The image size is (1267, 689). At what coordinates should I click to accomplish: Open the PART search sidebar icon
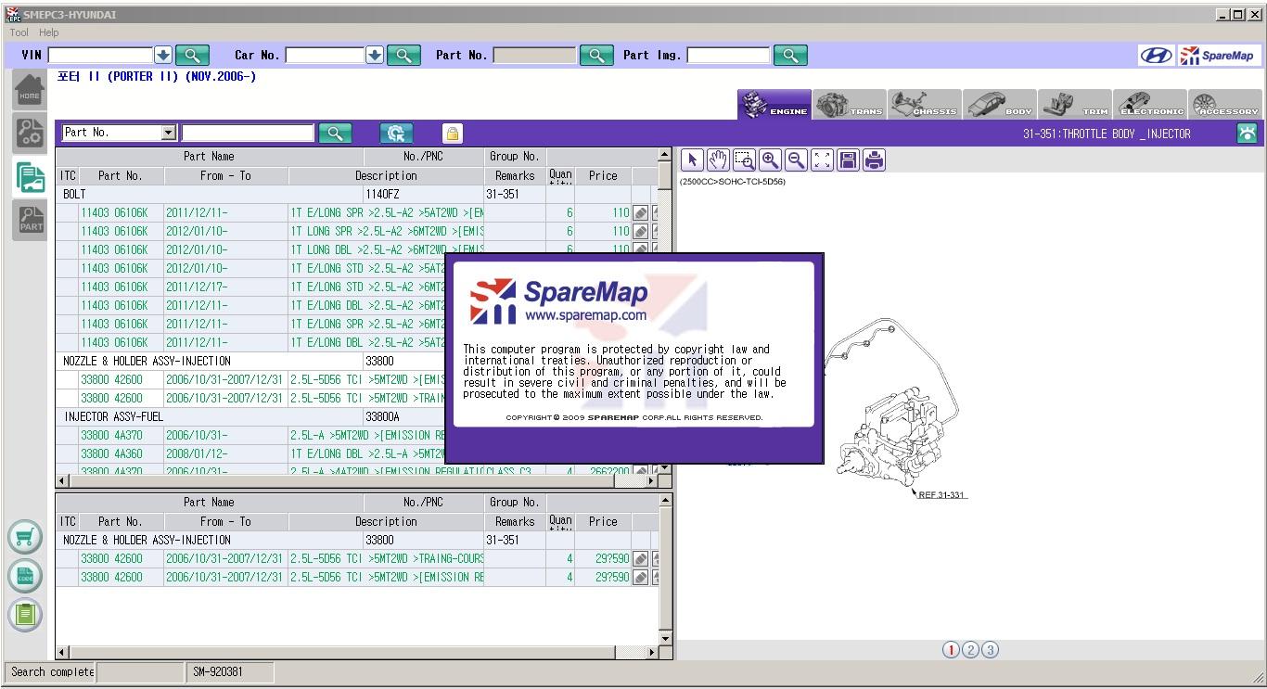tap(30, 219)
